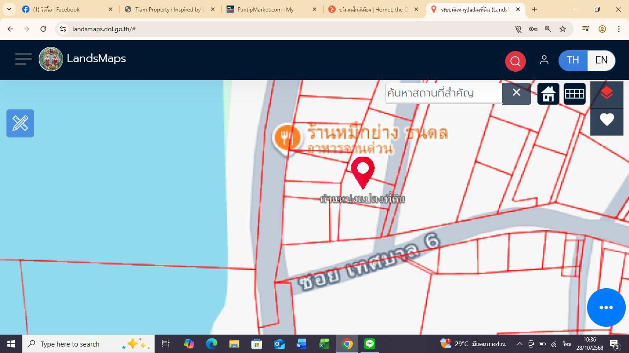Open the blue three-dots floating button
Image resolution: width=629 pixels, height=353 pixels.
pyautogui.click(x=606, y=307)
